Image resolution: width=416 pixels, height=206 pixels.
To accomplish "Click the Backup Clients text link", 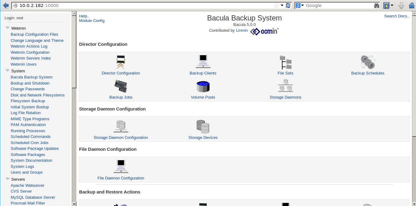I will click(x=203, y=73).
